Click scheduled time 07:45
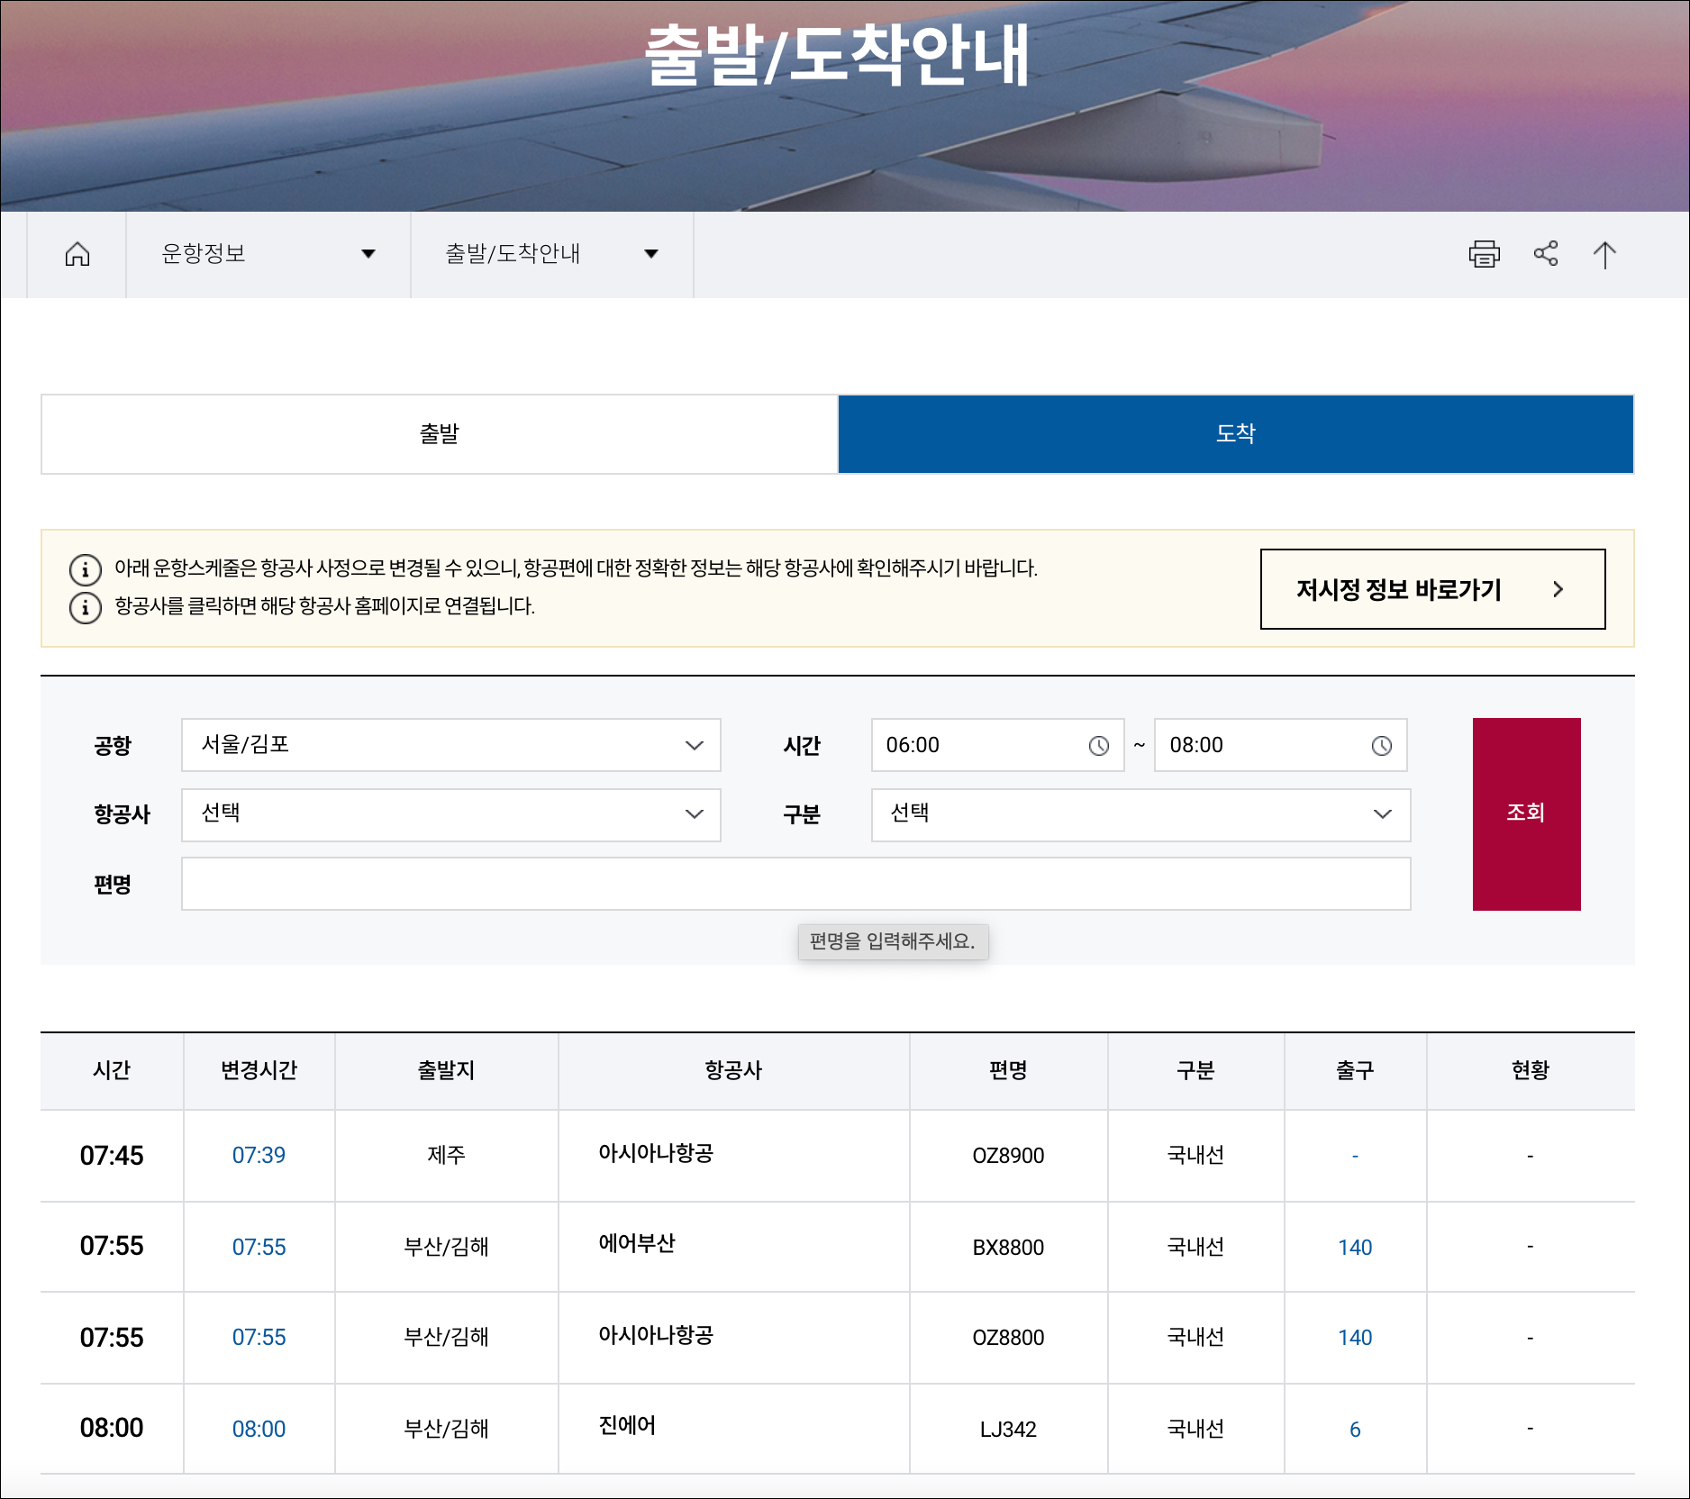Viewport: 1690px width, 1499px height. [112, 1155]
